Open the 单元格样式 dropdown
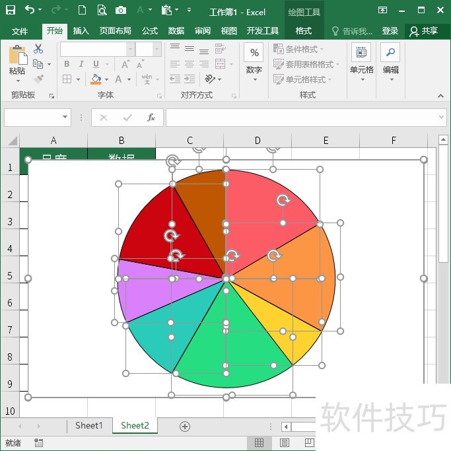The image size is (451, 451). click(302, 79)
